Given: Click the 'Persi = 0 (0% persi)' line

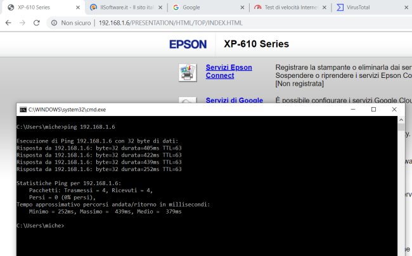Looking at the screenshot, I should [62, 198].
